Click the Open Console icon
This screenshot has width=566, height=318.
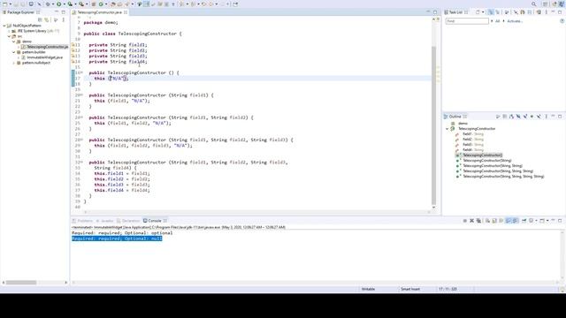click(542, 221)
